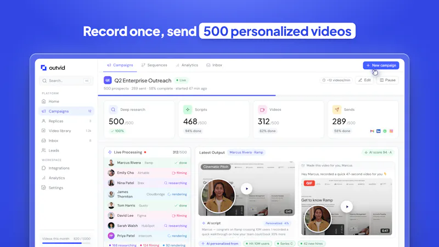Click the clock icon on videos/min chip

click(324, 80)
